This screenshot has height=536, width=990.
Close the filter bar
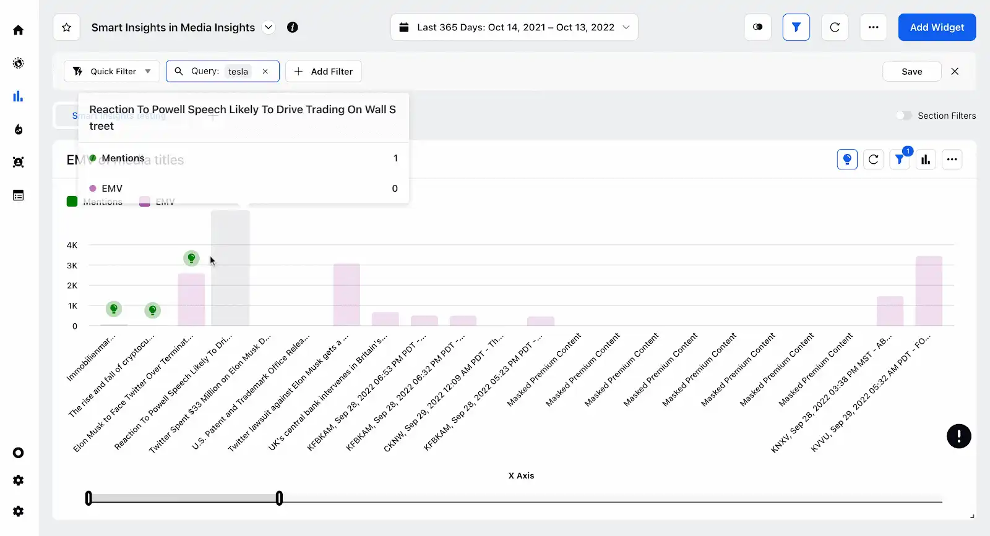click(x=955, y=71)
